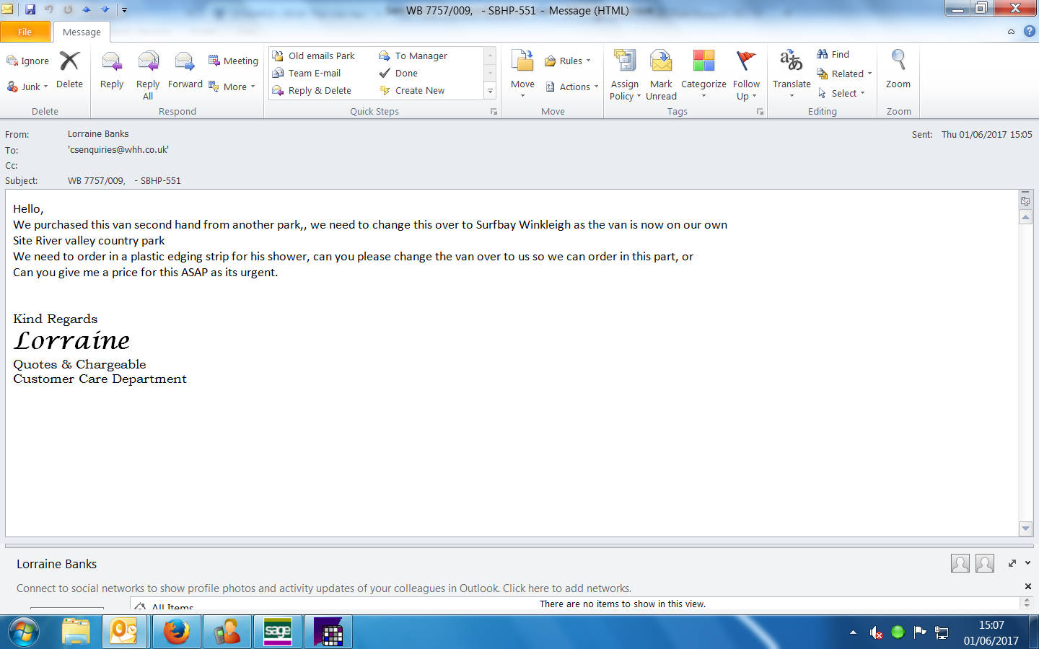Open Firefox from the taskbar
1039x649 pixels.
[176, 632]
